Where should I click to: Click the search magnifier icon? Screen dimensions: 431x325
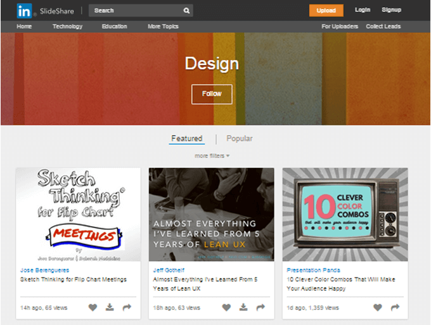point(186,10)
